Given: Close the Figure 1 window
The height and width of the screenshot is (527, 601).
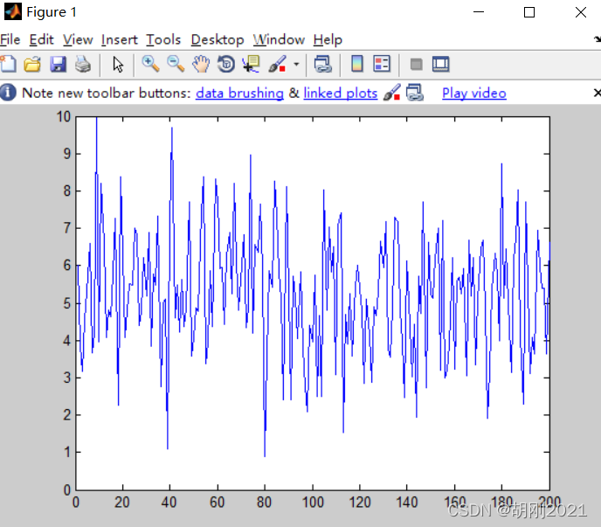Looking at the screenshot, I should pos(581,12).
